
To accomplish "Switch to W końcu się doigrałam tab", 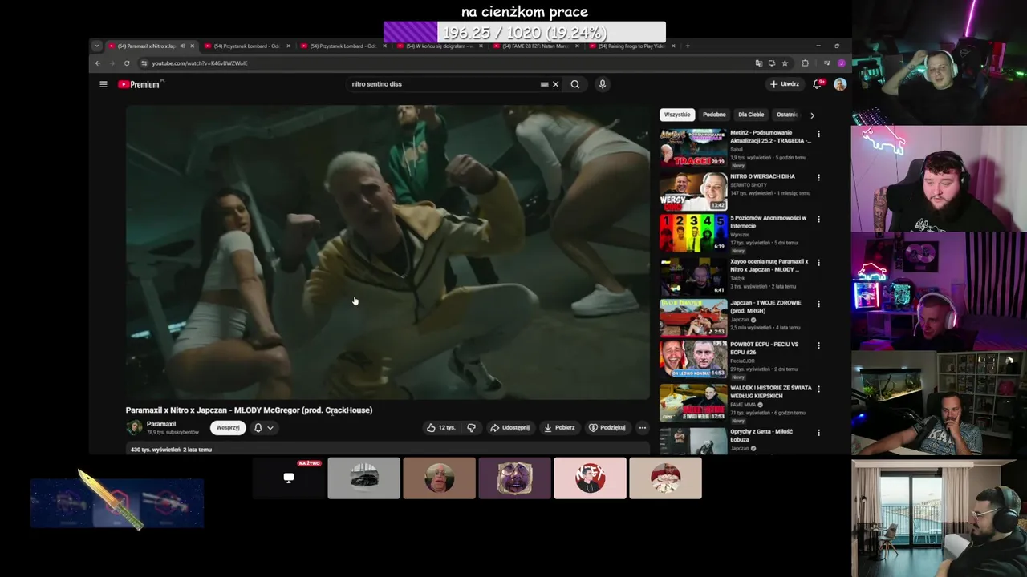I will pos(439,46).
